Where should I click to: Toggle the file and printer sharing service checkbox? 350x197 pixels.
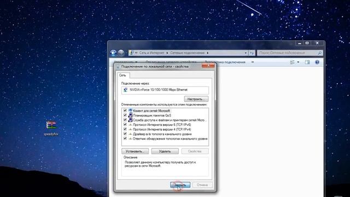pyautogui.click(x=125, y=120)
